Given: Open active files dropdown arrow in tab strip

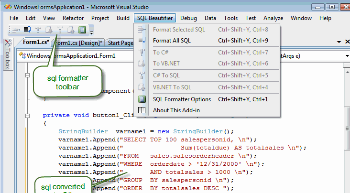Looking at the screenshot, I should coord(339,42).
